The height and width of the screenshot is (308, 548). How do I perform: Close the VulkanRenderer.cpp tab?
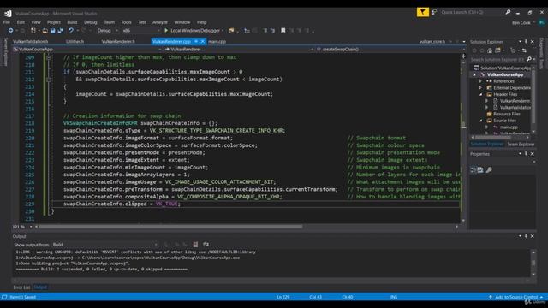tap(202, 42)
